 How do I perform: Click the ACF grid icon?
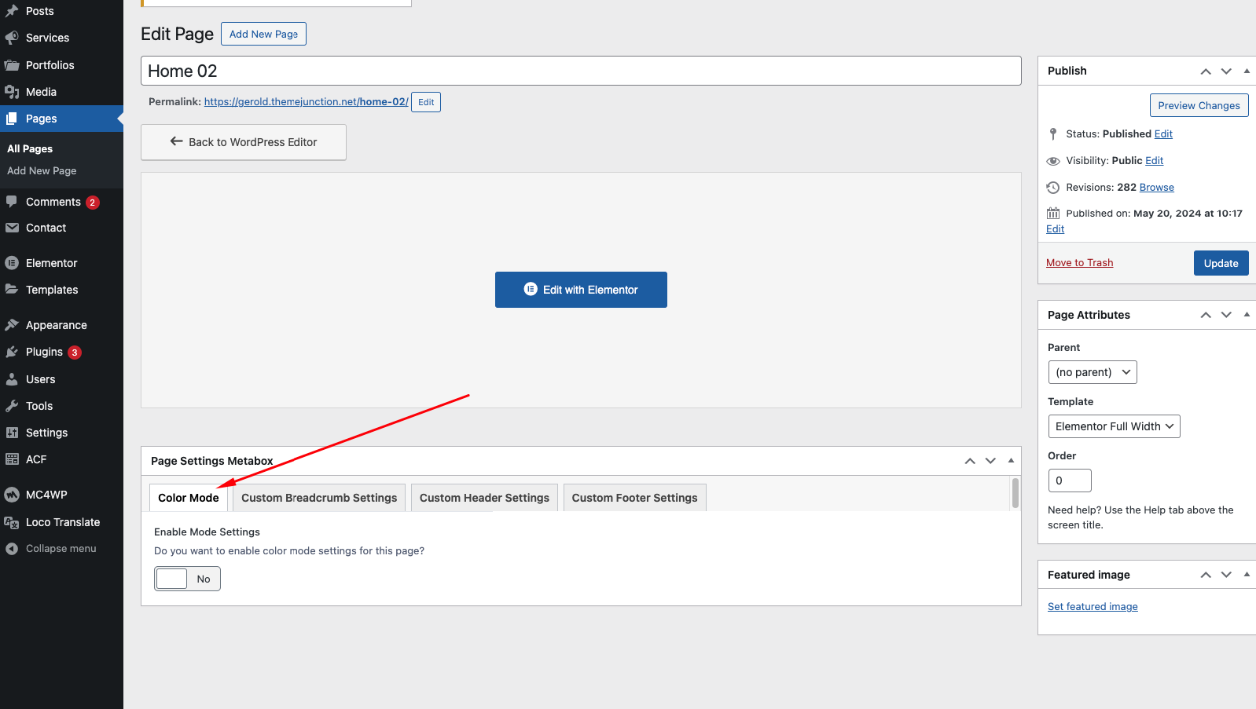click(12, 459)
